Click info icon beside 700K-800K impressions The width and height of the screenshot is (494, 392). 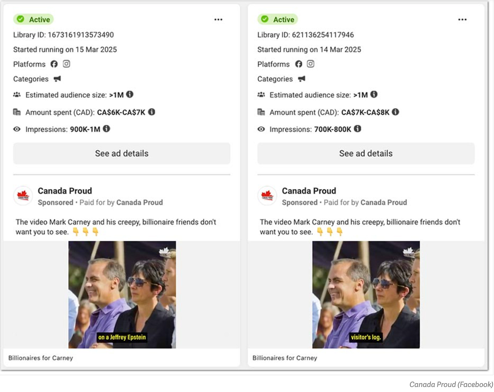point(357,129)
